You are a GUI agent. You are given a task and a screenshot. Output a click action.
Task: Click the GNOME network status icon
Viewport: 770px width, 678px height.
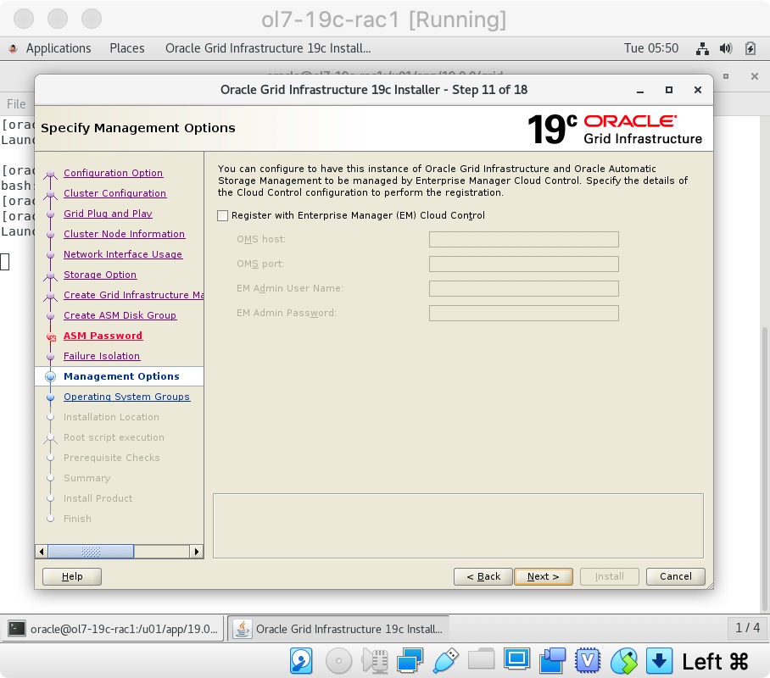point(702,48)
